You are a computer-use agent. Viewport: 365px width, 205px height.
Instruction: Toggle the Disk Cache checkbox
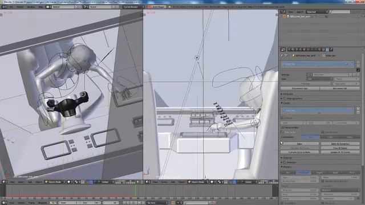[x=283, y=132]
